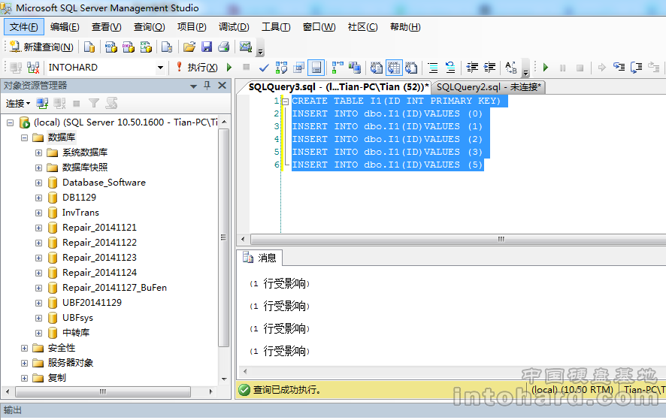Open the Help (帮助) menu
Viewport: 666px width, 420px height.
405,27
